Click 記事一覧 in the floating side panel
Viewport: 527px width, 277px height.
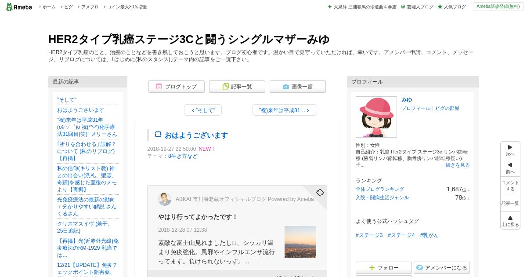[510, 203]
